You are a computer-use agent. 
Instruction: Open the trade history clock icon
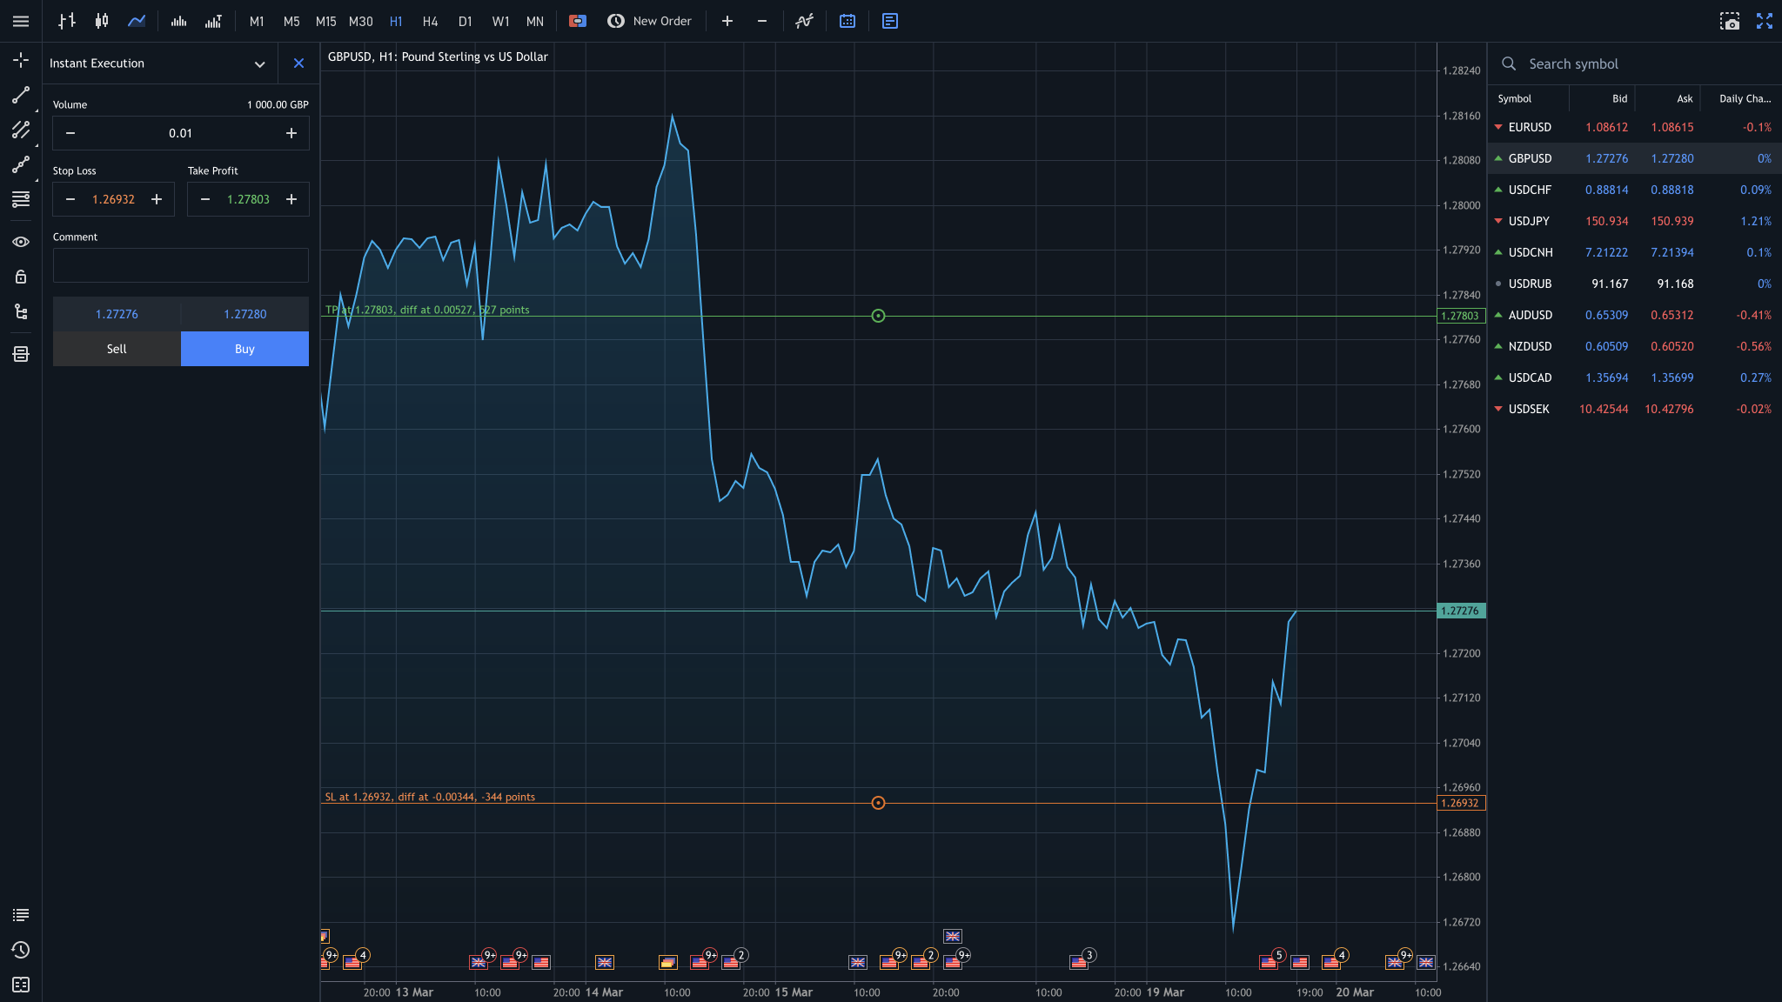pos(21,950)
